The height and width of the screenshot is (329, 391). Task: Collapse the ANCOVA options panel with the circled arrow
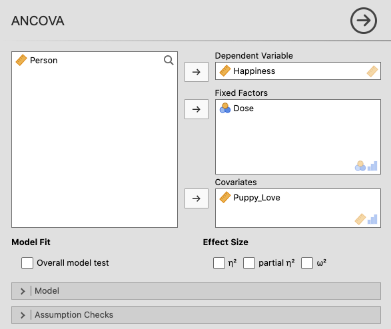(364, 21)
